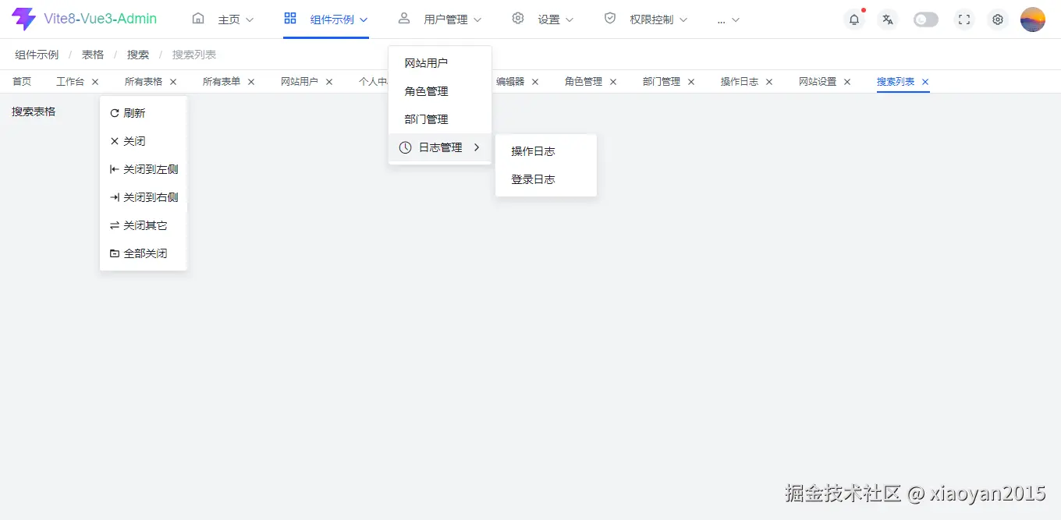Expand the 用户管理 top menu
1061x520 pixels.
coord(440,19)
